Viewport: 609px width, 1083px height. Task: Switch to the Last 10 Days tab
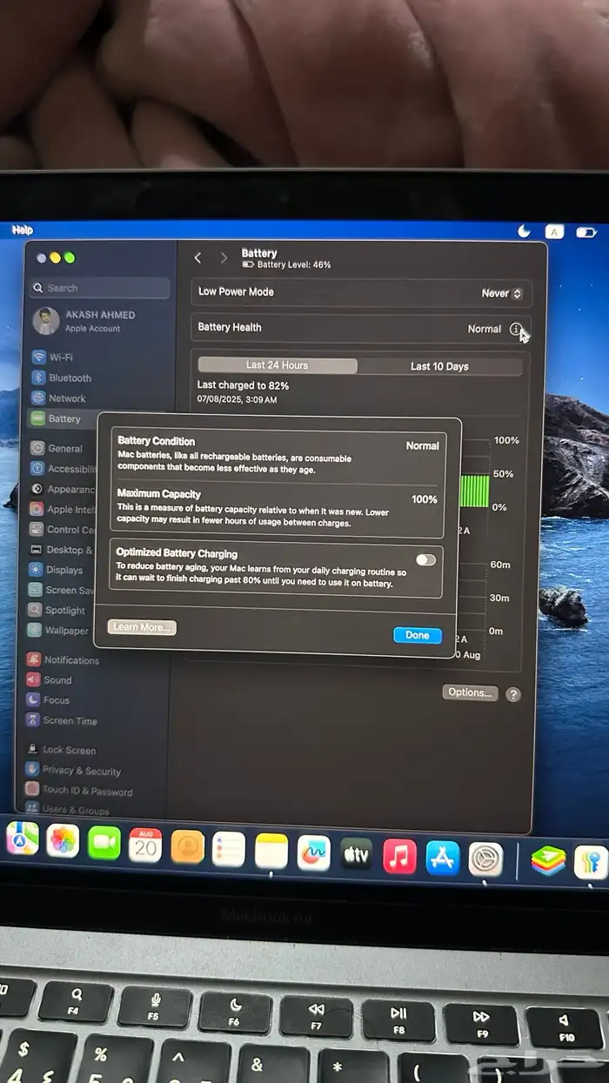439,366
